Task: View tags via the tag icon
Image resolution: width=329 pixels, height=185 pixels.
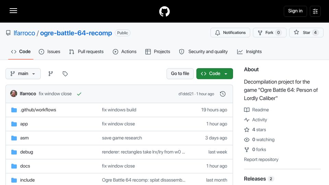Action: (65, 74)
